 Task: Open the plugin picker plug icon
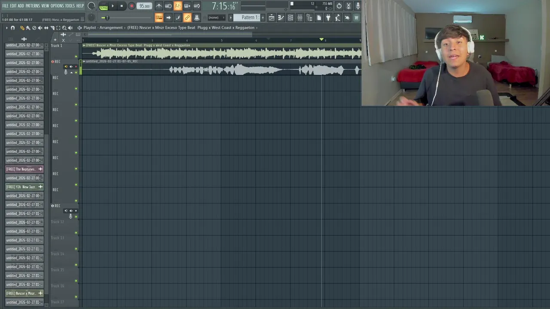[328, 18]
